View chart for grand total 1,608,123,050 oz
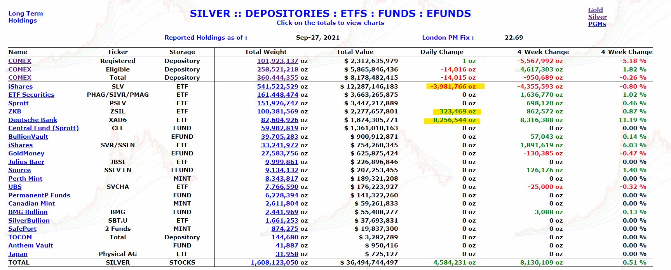 pos(274,263)
